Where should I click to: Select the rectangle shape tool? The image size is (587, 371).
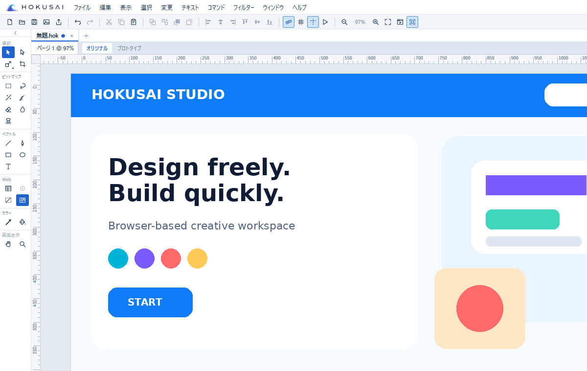pyautogui.click(x=8, y=155)
